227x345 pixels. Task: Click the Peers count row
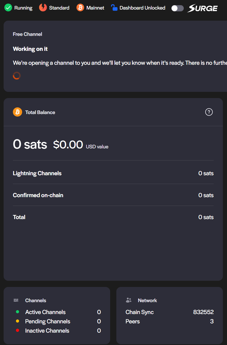point(169,322)
